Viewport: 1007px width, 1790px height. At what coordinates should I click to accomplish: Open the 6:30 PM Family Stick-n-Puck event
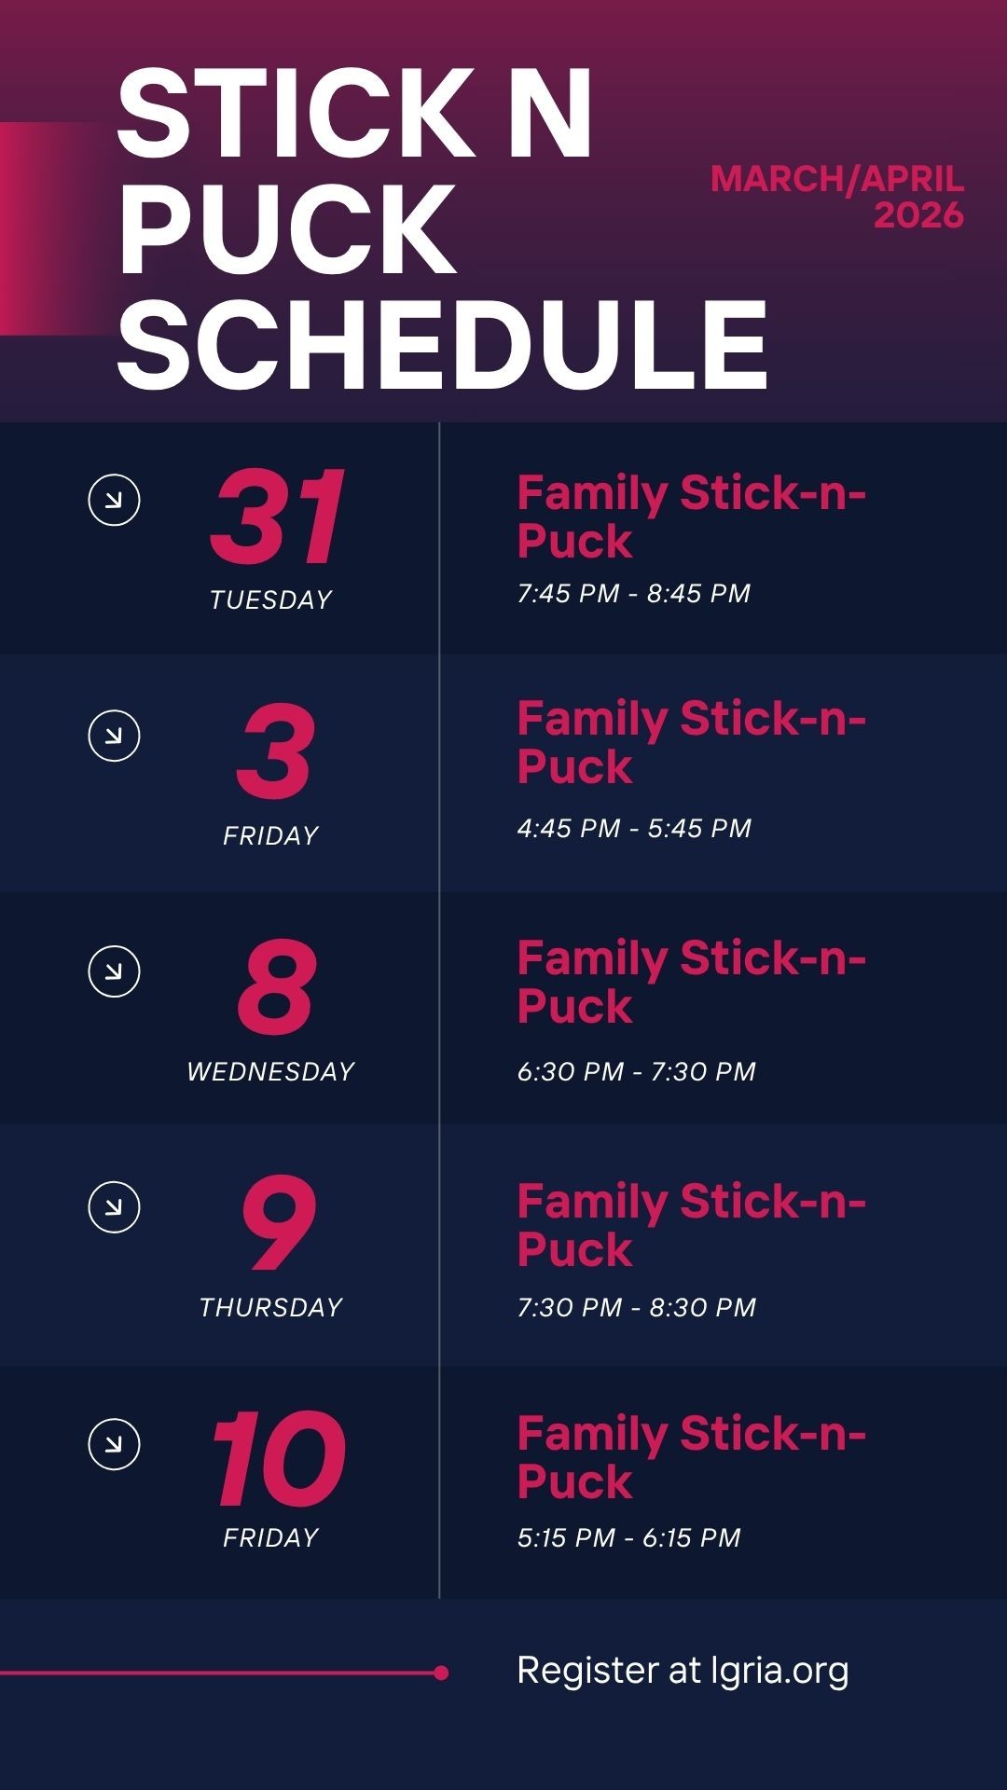pos(691,982)
